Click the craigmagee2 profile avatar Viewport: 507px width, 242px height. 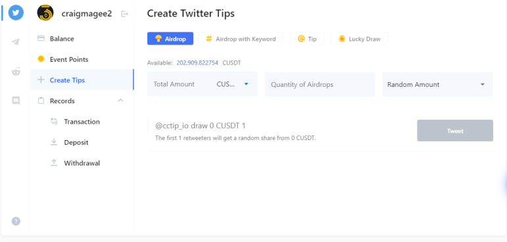pyautogui.click(x=45, y=12)
